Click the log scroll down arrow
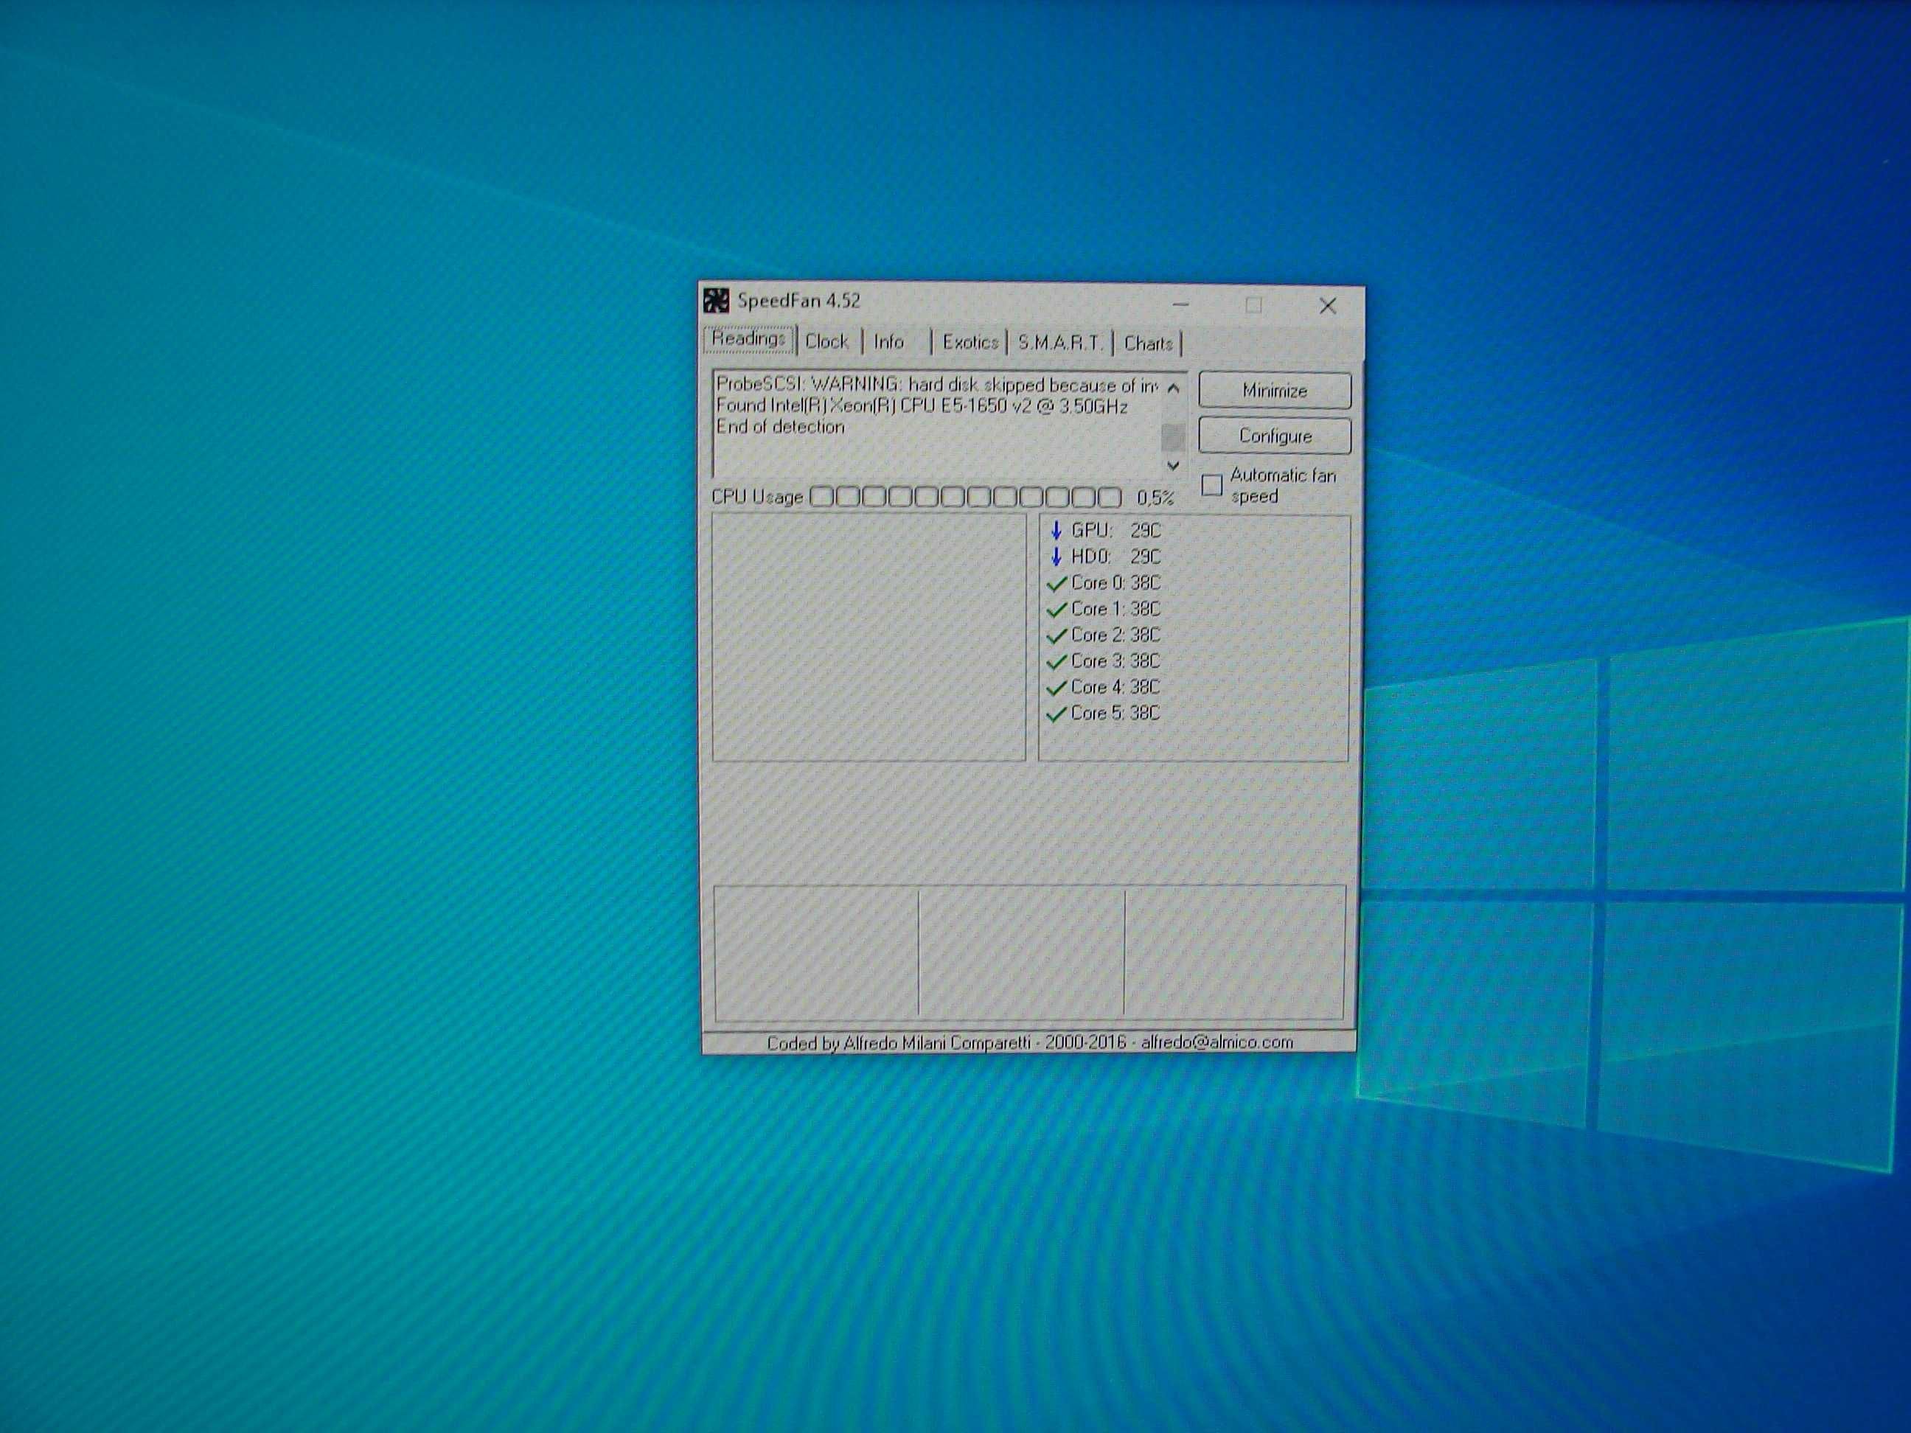The width and height of the screenshot is (1911, 1433). [x=1172, y=466]
